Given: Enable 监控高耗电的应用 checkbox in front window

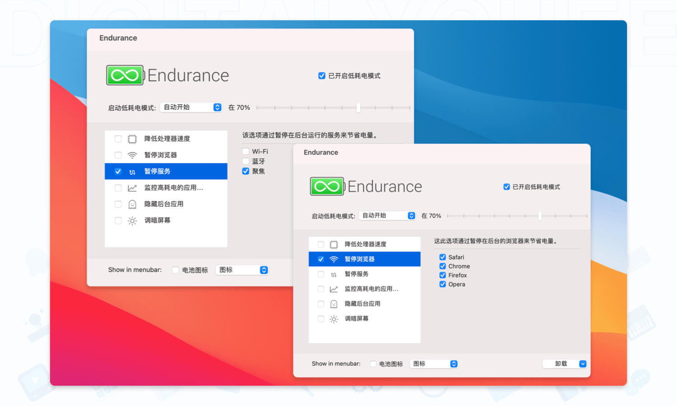Looking at the screenshot, I should 320,289.
